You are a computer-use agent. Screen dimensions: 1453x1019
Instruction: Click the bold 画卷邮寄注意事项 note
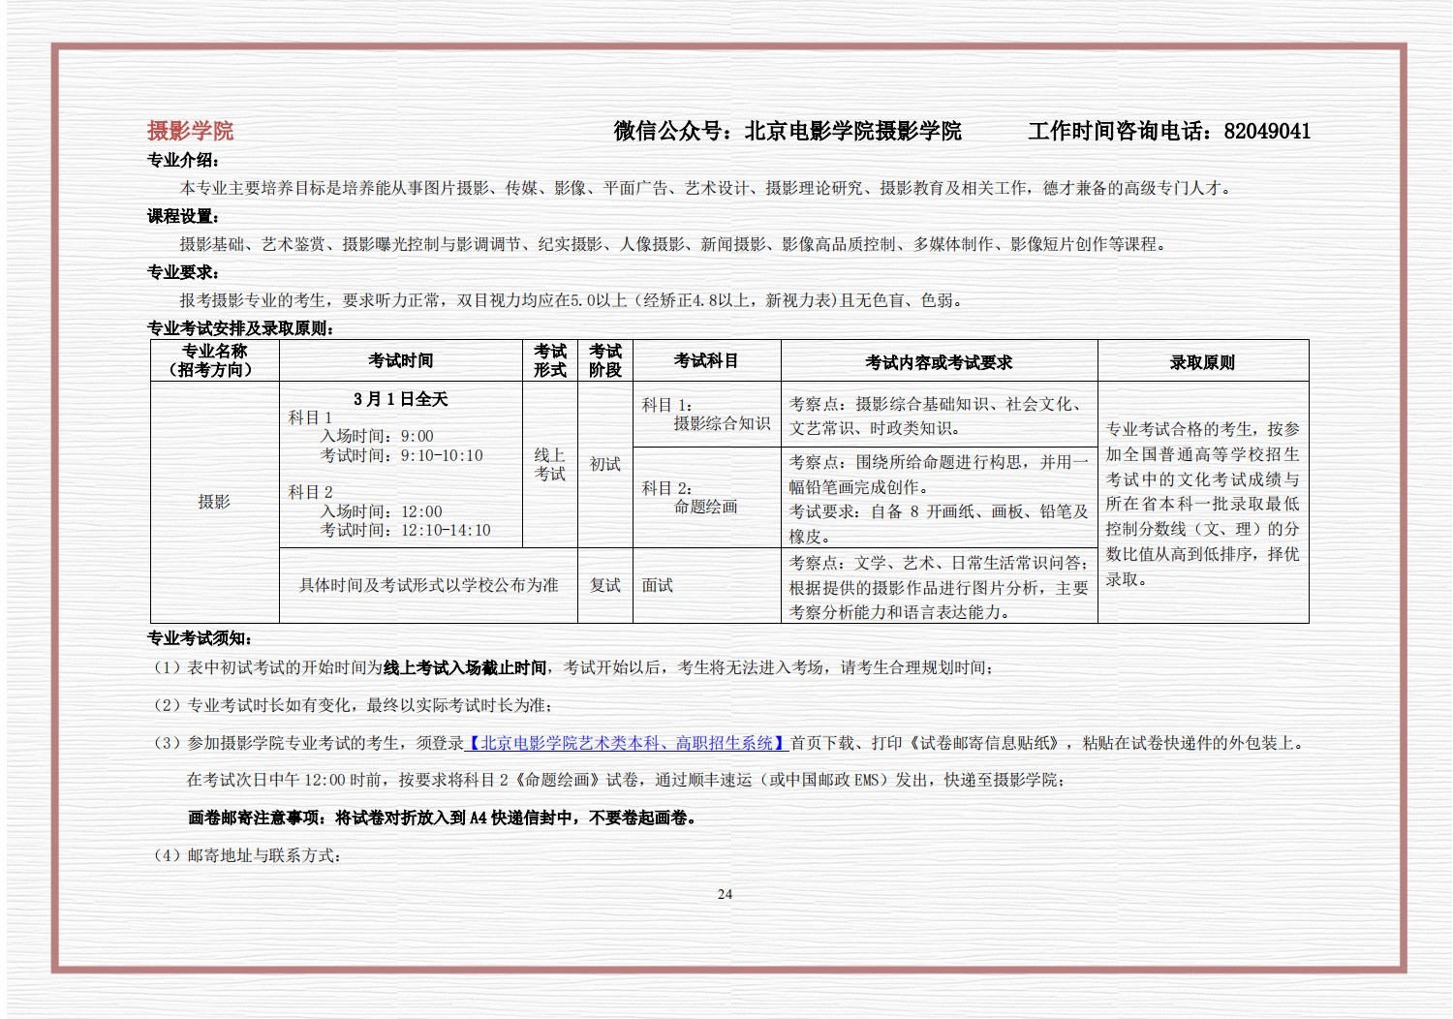click(x=442, y=818)
